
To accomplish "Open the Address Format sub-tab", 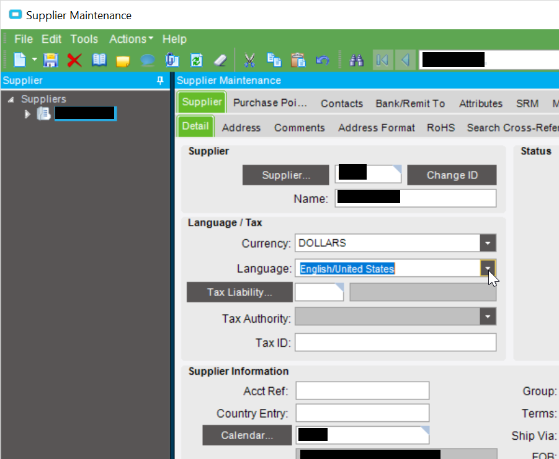I will (x=377, y=128).
